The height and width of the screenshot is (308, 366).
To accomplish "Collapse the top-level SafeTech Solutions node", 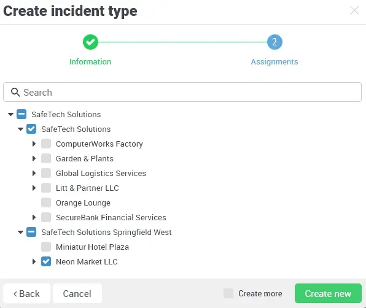I will (x=10, y=114).
